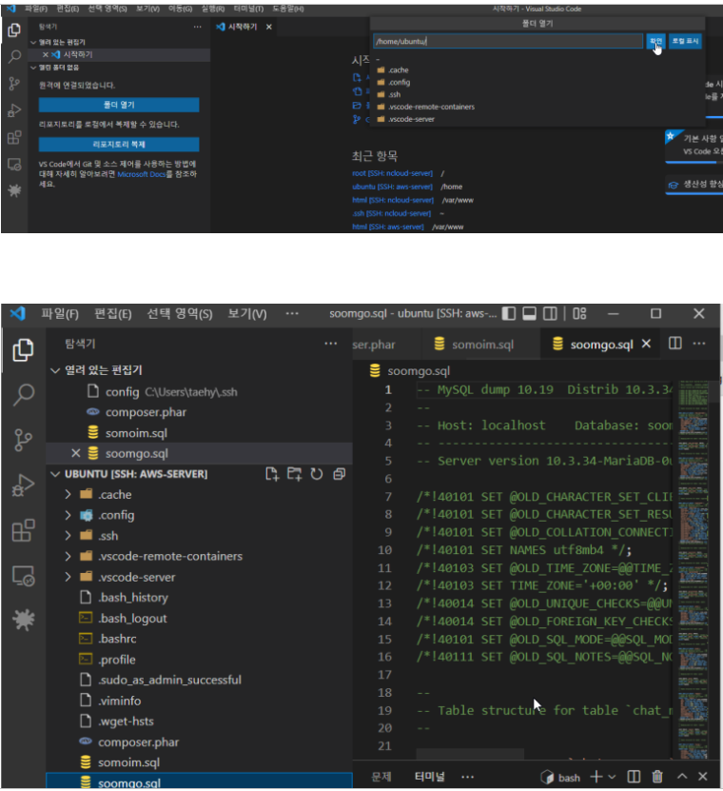Image resolution: width=723 pixels, height=791 pixels.
Task: Close soomgo.sql in open editors list
Action: pyautogui.click(x=75, y=453)
